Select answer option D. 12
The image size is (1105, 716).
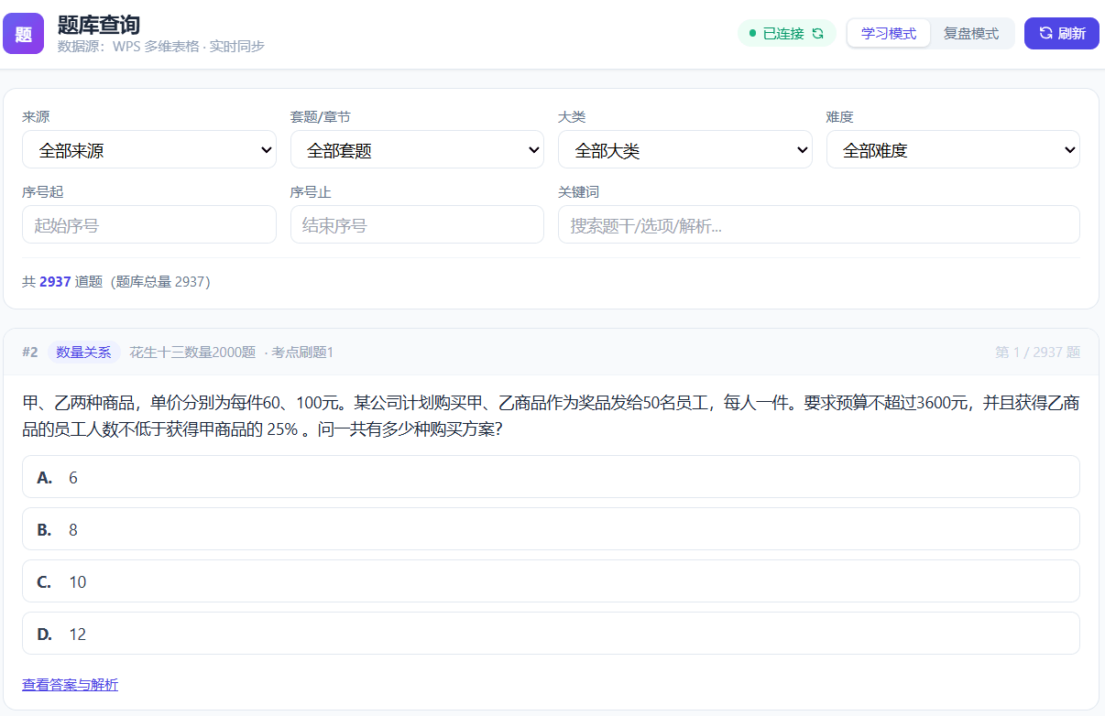click(x=551, y=634)
